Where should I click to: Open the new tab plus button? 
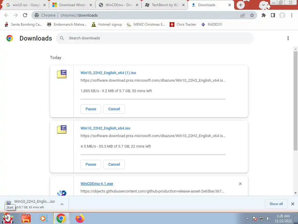pyautogui.click(x=240, y=5)
